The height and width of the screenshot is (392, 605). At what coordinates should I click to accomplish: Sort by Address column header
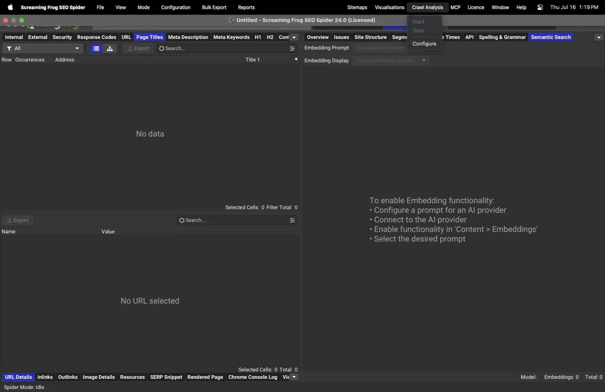pos(64,60)
